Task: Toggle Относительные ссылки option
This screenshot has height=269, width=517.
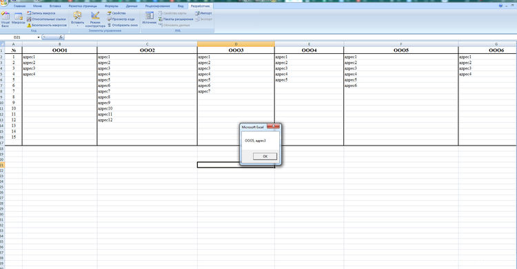Action: click(x=46, y=19)
